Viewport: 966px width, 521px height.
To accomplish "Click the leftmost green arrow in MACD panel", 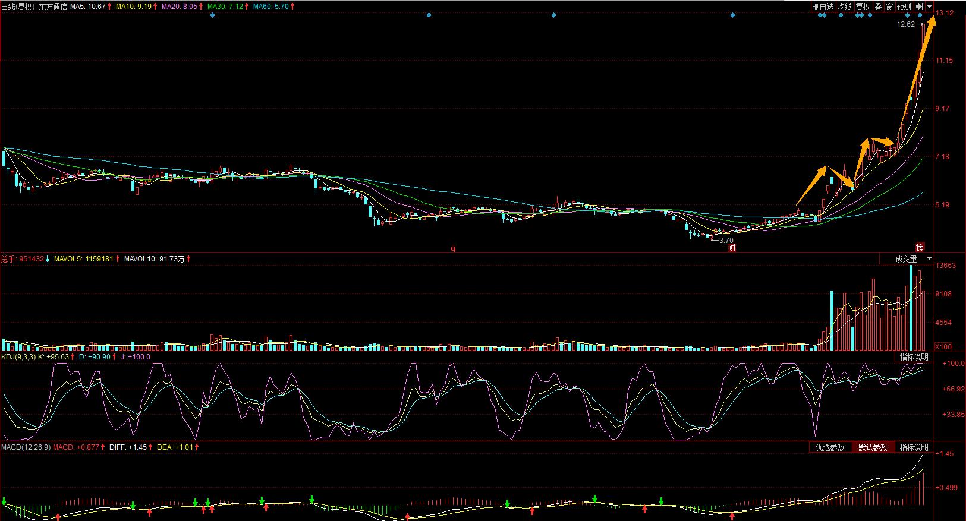I will (5, 501).
